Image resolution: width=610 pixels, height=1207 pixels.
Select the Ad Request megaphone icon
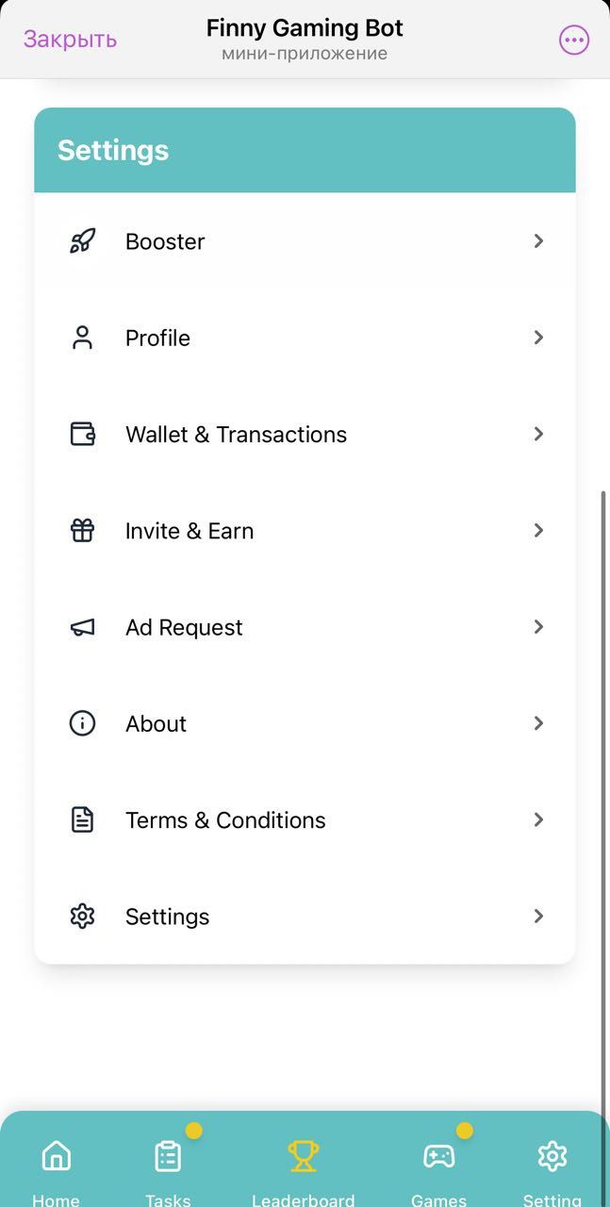(x=82, y=627)
